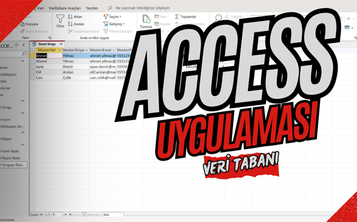Go to next record arrow
The height and width of the screenshot is (222, 357).
(66, 214)
